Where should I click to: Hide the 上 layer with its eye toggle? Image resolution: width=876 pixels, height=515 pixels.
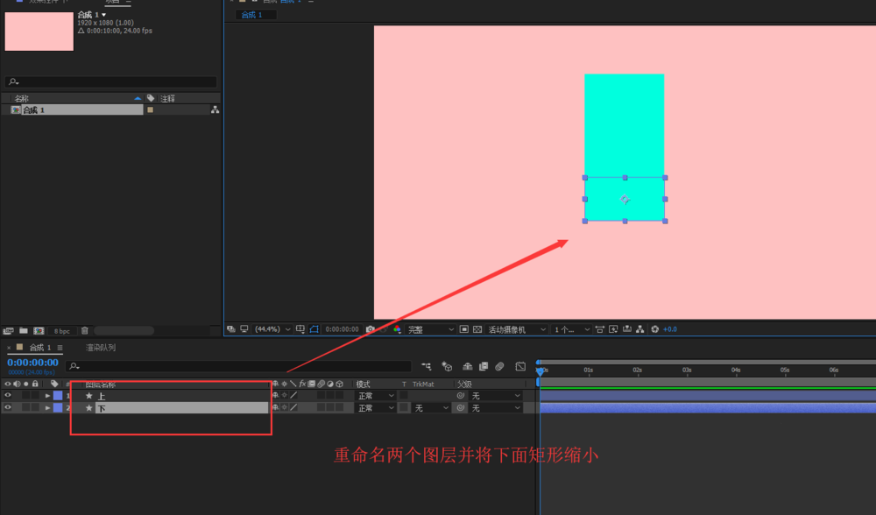pyautogui.click(x=7, y=395)
